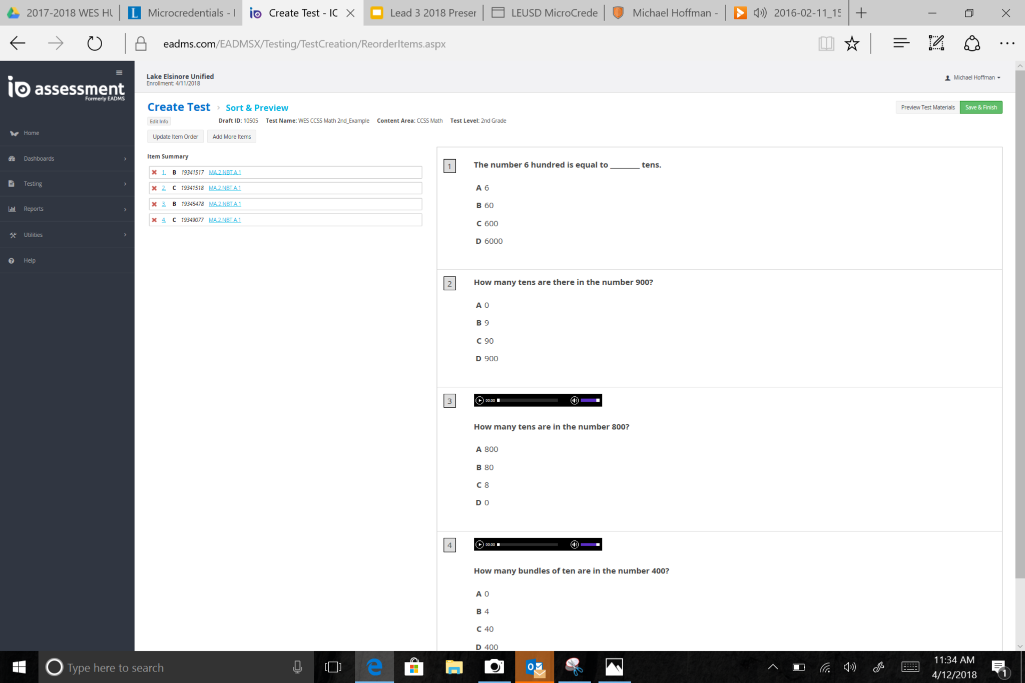The image size is (1025, 683).
Task: Remove item 1 with red X icon
Action: [154, 172]
